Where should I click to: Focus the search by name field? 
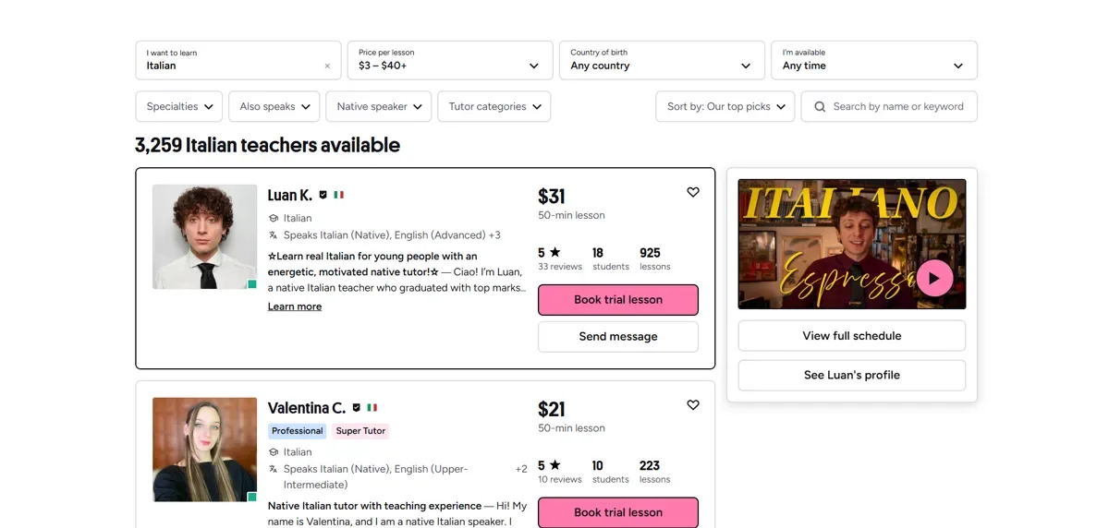[x=898, y=107]
